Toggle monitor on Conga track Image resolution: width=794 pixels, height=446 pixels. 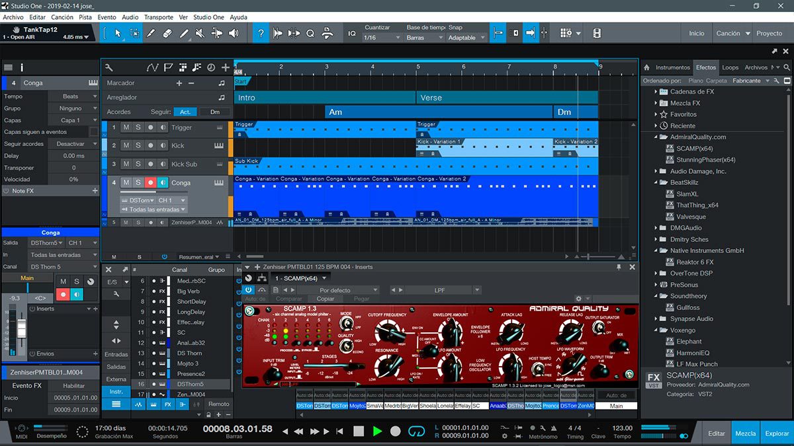click(163, 182)
